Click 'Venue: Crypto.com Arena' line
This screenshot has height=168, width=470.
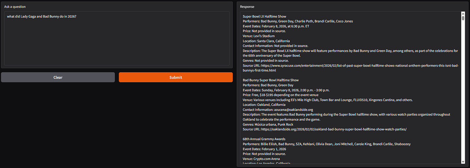pos(261,159)
